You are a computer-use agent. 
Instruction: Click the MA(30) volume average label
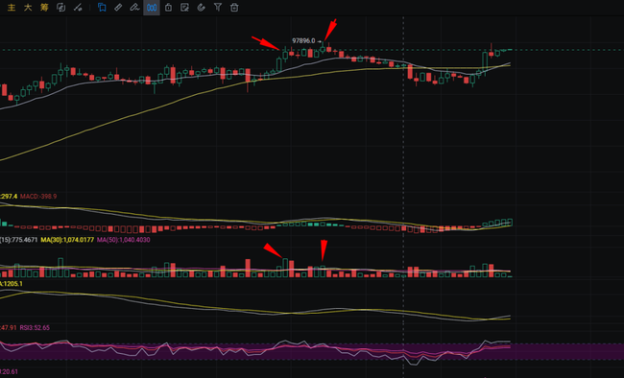67,240
